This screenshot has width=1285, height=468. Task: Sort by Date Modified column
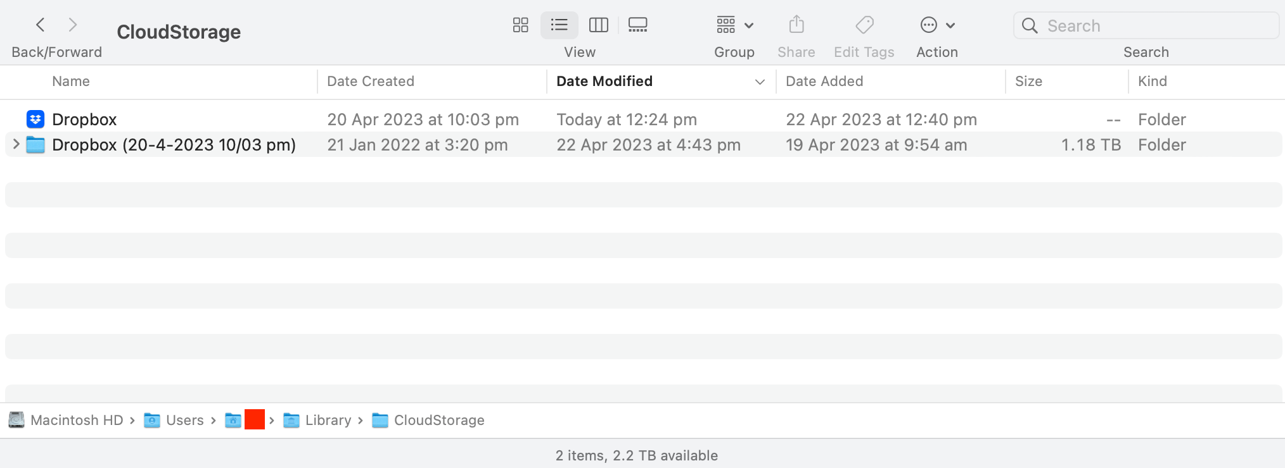[x=604, y=81]
